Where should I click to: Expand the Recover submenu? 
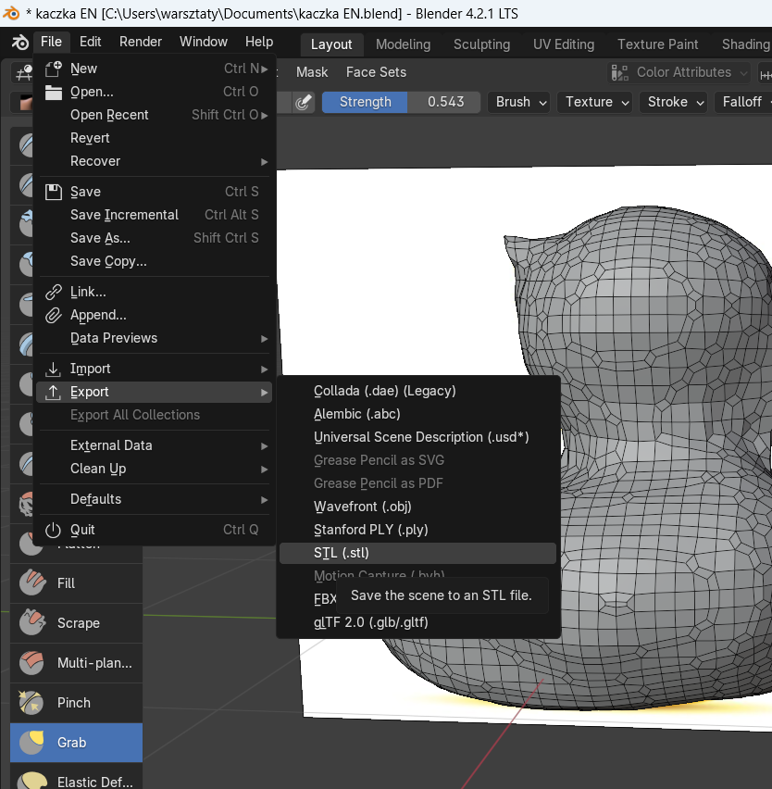coord(155,161)
